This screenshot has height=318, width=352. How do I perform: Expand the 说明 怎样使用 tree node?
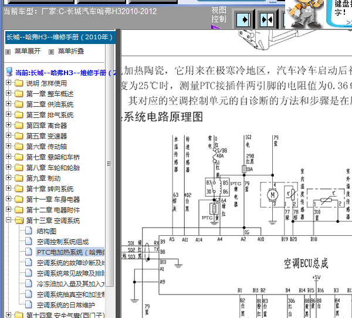click(8, 83)
